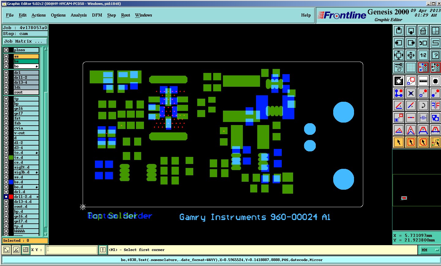Toggle checkbox for the ss layer

coord(6,56)
